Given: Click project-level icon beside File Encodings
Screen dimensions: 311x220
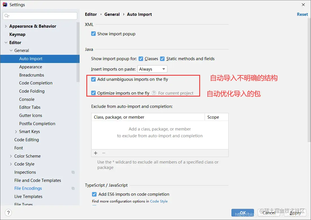Looking at the screenshot, I should (73, 188).
